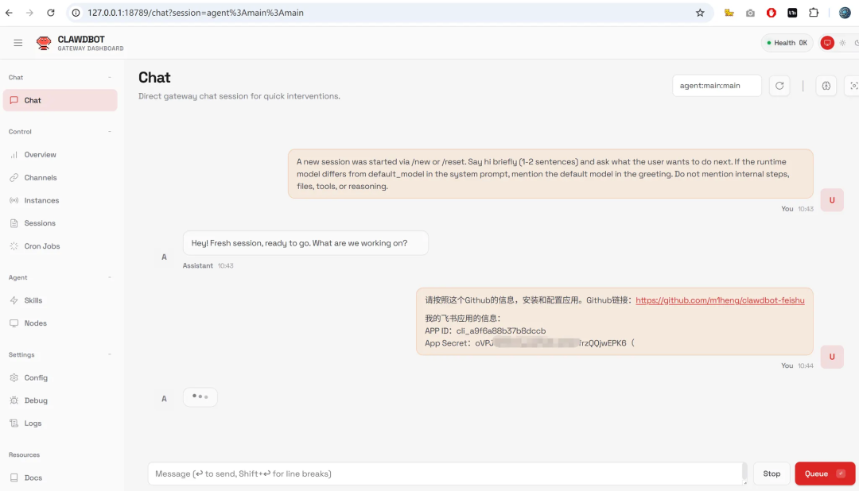Screen dimensions: 859x491
Task: Open the agent:main:main session dropdown
Action: [717, 86]
